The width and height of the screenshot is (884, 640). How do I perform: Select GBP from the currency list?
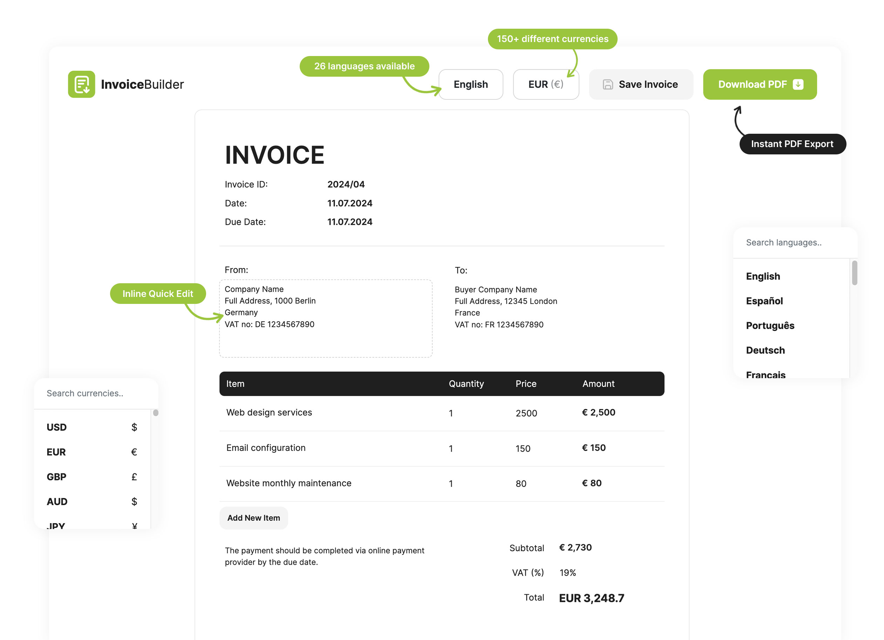(x=56, y=476)
